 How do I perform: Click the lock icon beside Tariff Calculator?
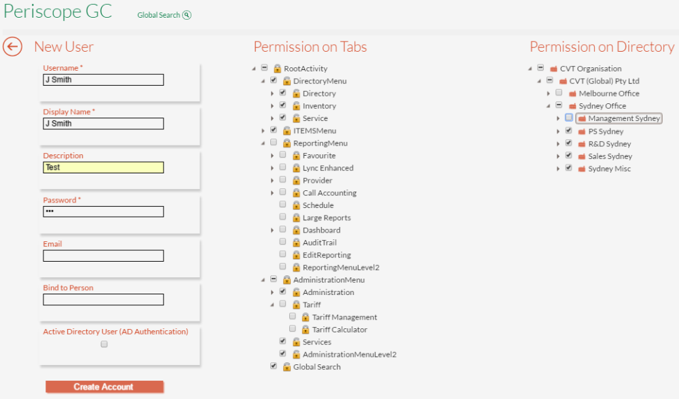pyautogui.click(x=306, y=330)
